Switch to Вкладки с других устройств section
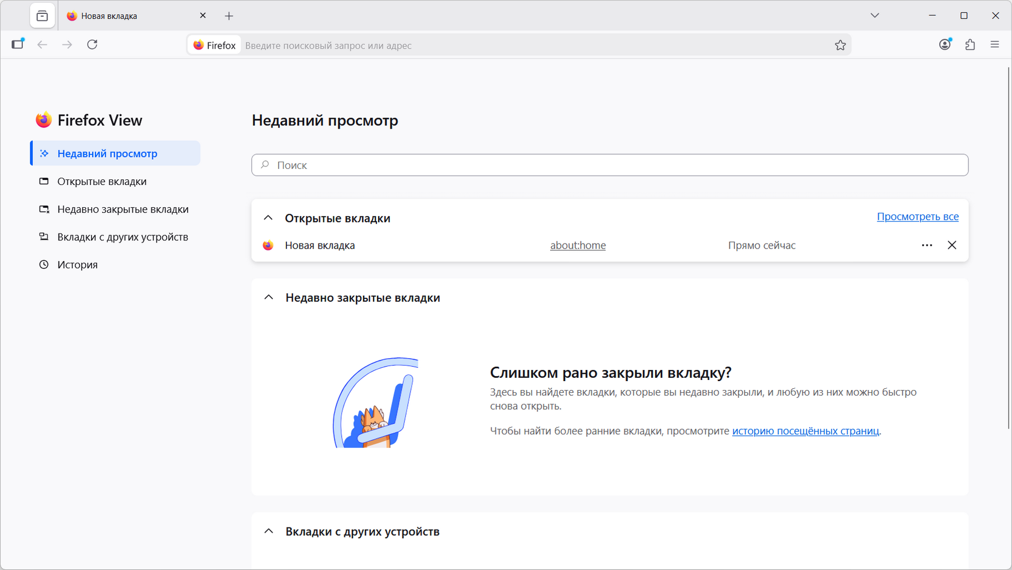 click(x=122, y=236)
